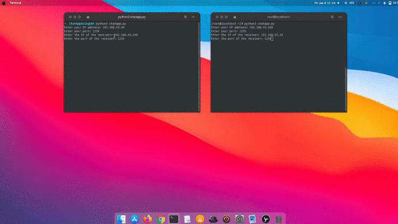Click the new-tab icon in python3 chatapp.py window
The height and width of the screenshot is (224, 398).
click(x=88, y=17)
